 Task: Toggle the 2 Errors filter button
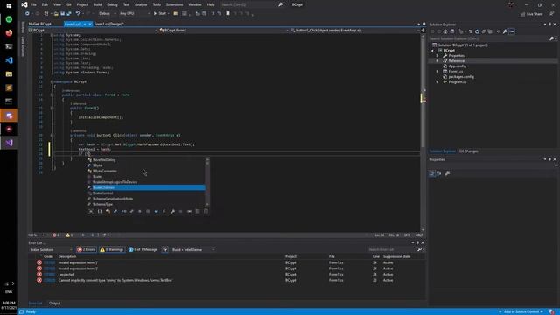tap(86, 249)
